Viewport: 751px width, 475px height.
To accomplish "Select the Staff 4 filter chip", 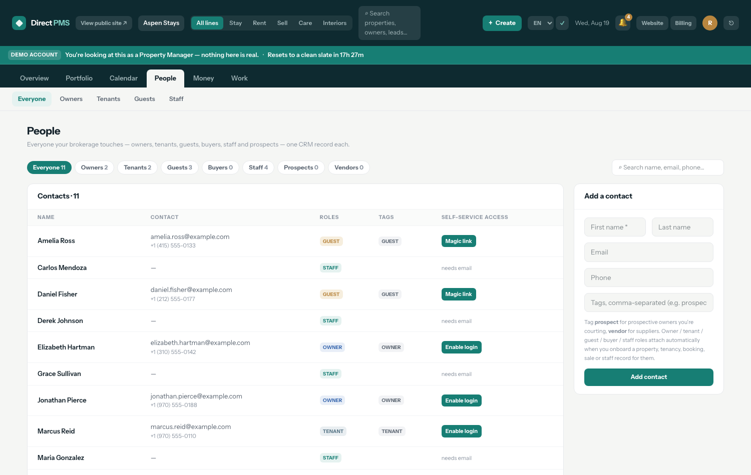I will click(x=258, y=167).
